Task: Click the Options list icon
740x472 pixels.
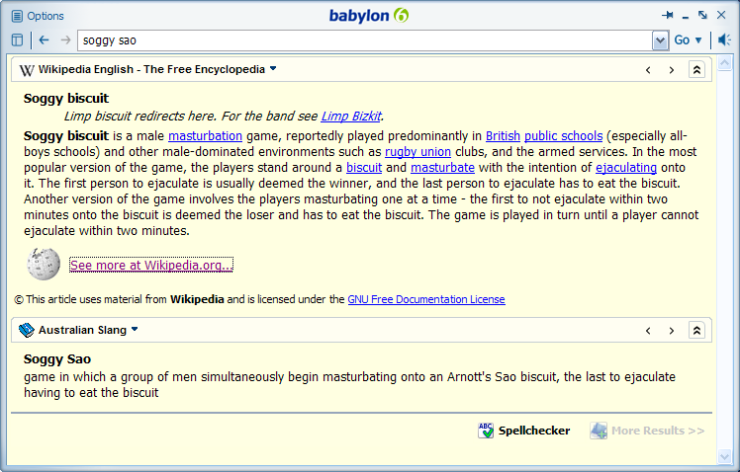Action: 17,16
